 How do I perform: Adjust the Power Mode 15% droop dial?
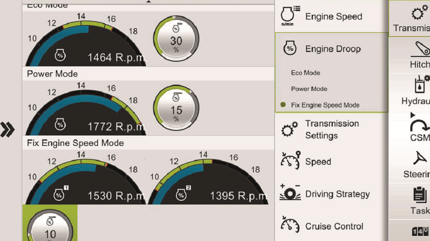[x=175, y=110]
